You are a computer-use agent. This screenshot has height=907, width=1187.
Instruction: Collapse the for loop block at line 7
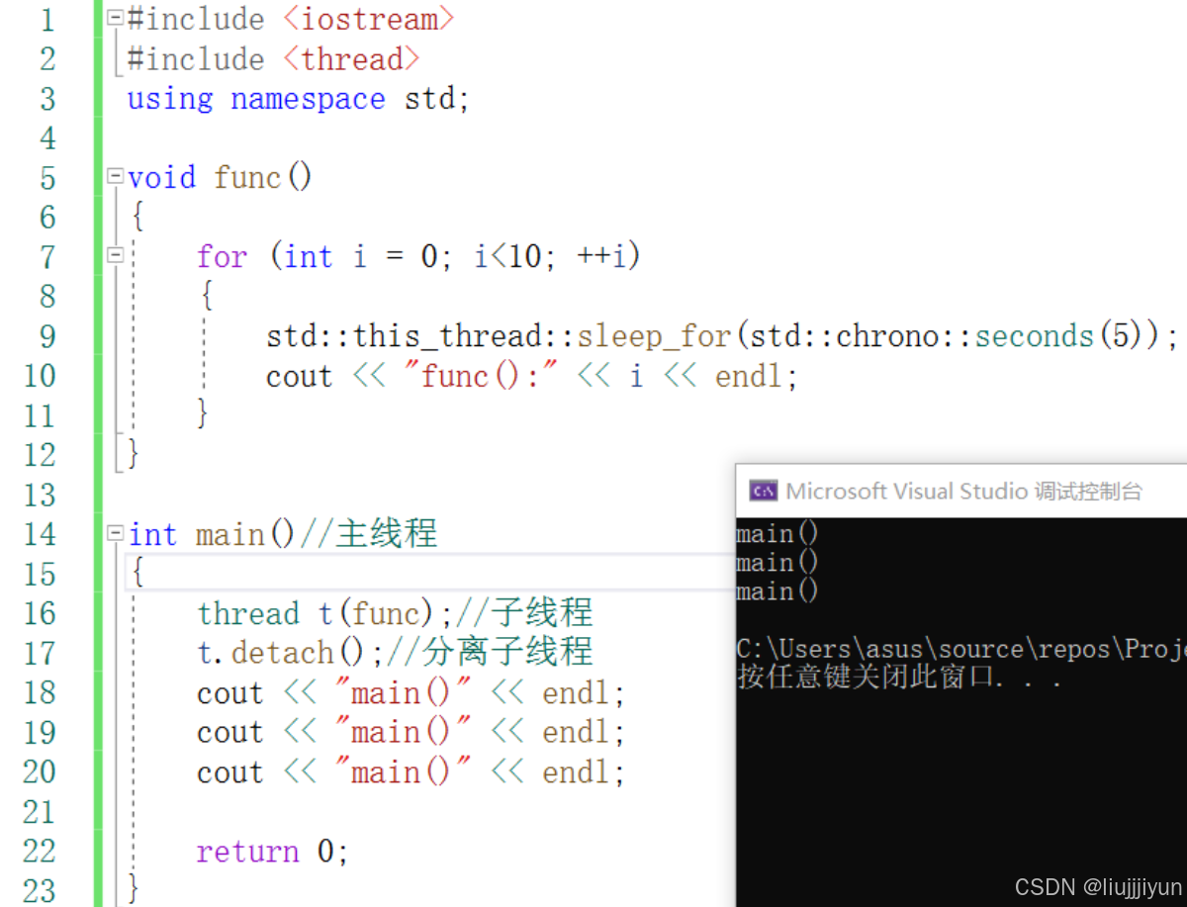tap(114, 255)
